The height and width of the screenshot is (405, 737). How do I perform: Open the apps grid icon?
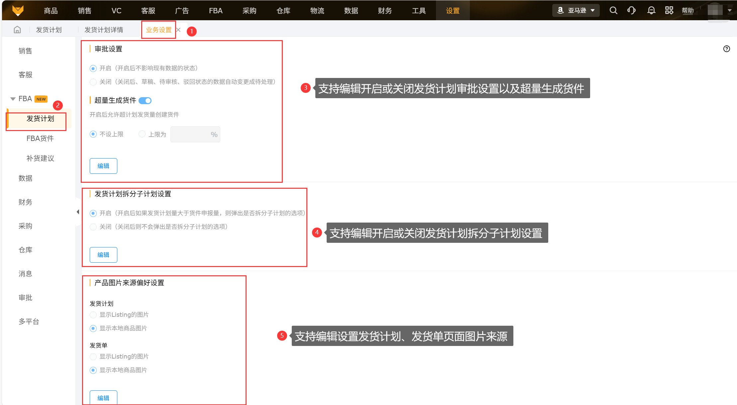[x=669, y=11]
